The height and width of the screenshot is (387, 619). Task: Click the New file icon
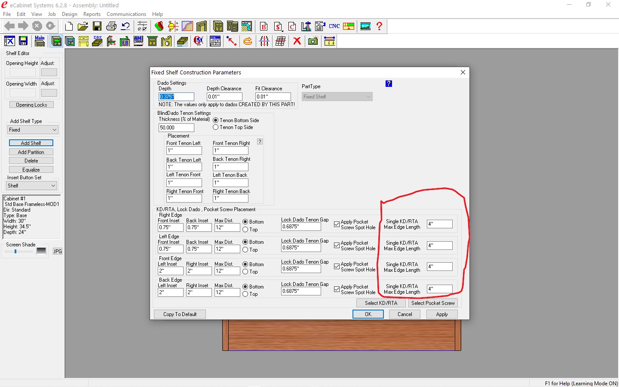(x=69, y=26)
